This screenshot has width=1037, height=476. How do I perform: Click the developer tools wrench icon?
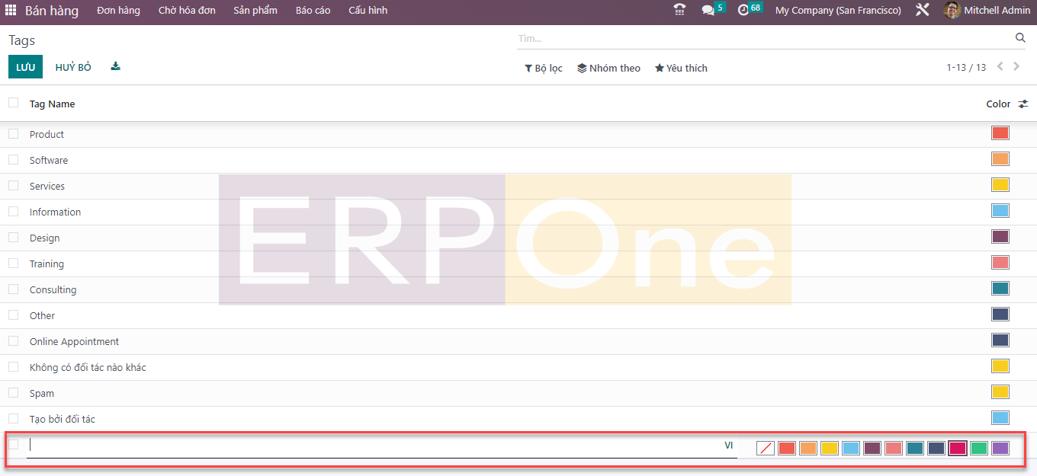pyautogui.click(x=923, y=10)
